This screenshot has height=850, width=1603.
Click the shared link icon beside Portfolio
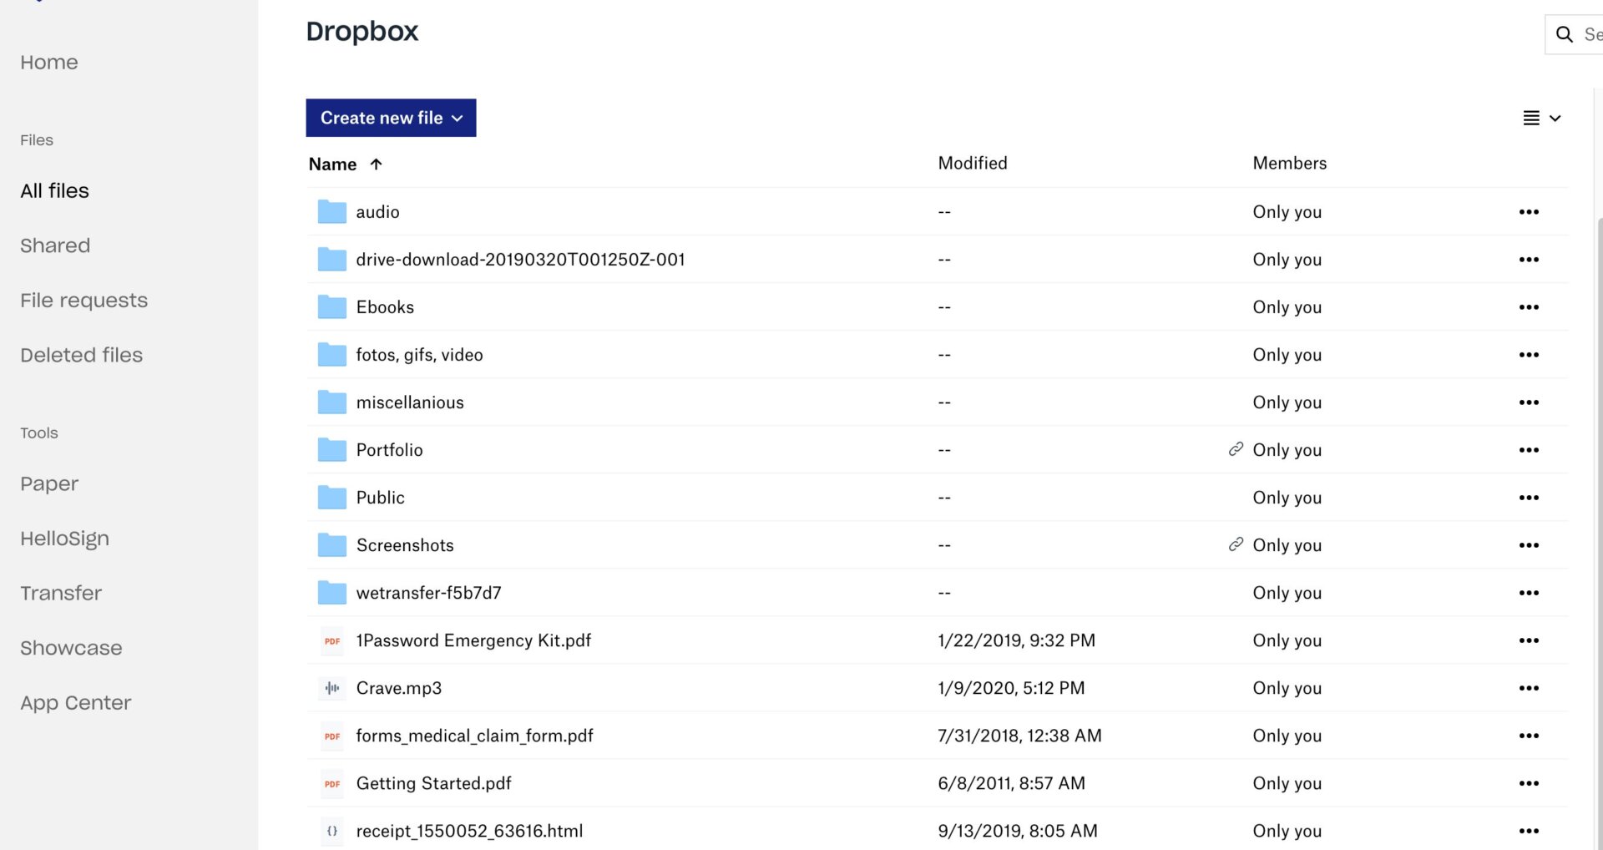1236,449
